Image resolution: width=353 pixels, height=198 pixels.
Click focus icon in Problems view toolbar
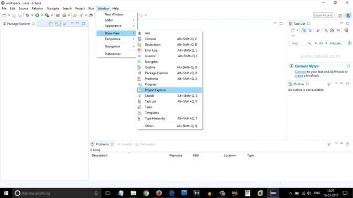click(329, 144)
